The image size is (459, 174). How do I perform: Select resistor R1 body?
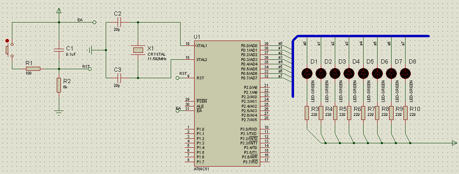[32, 69]
